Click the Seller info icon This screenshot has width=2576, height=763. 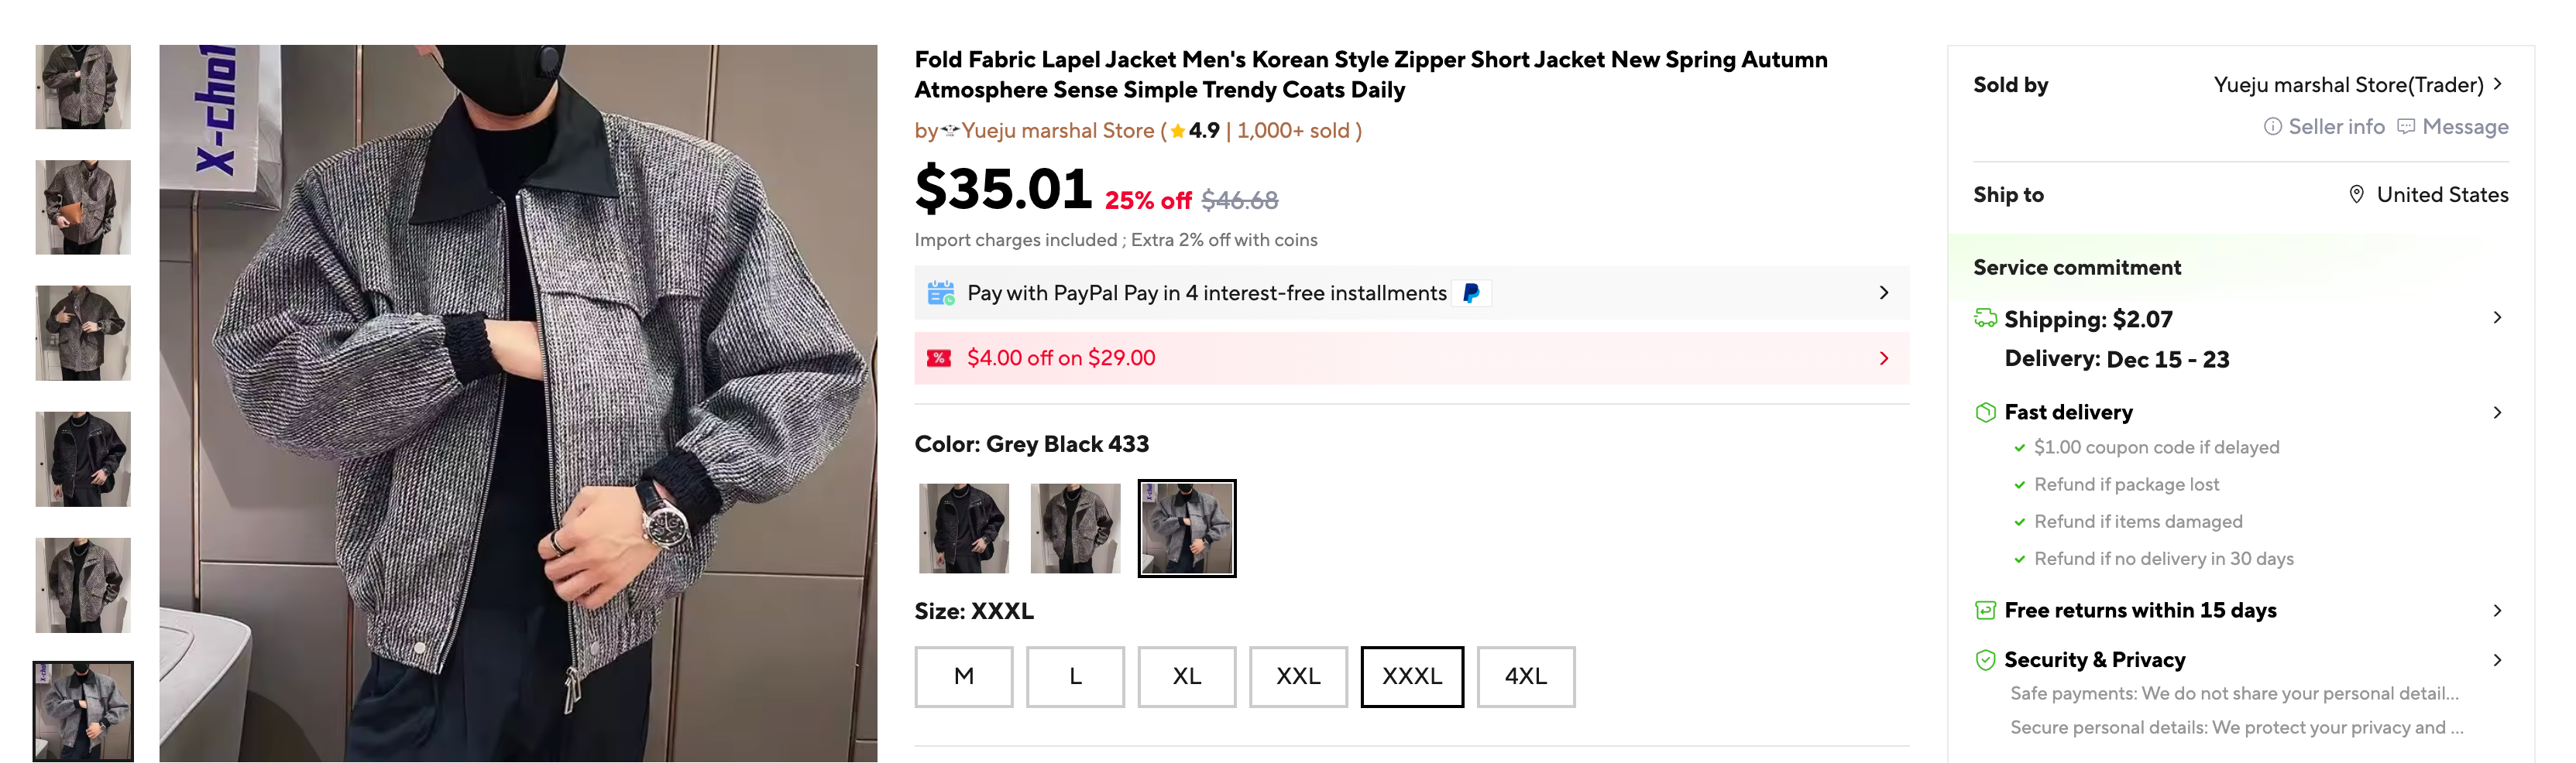pyautogui.click(x=2272, y=127)
